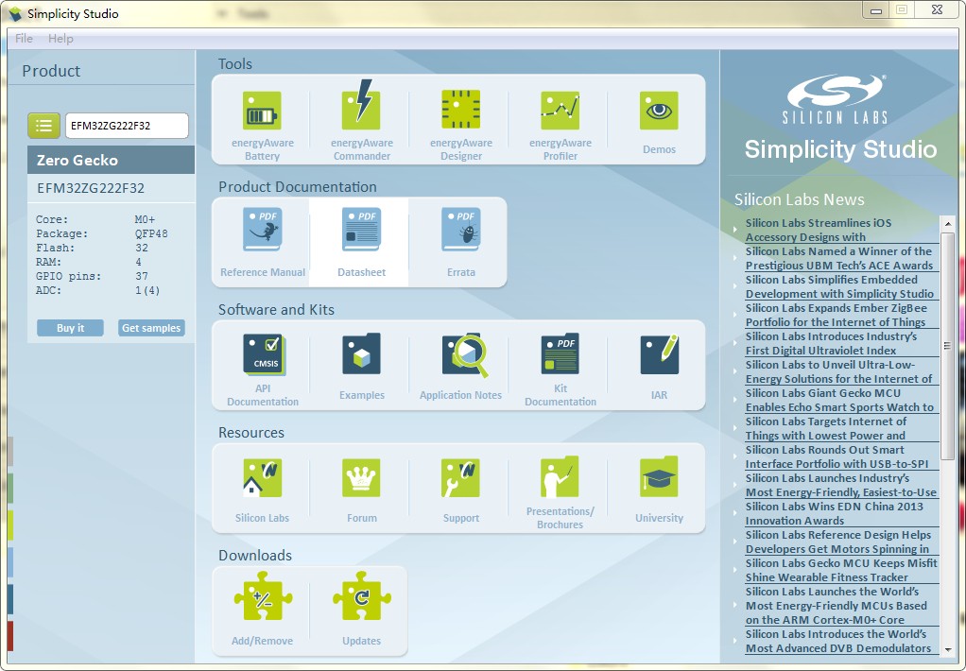966x671 pixels.
Task: Launch energyAware Commander
Action: tap(362, 121)
